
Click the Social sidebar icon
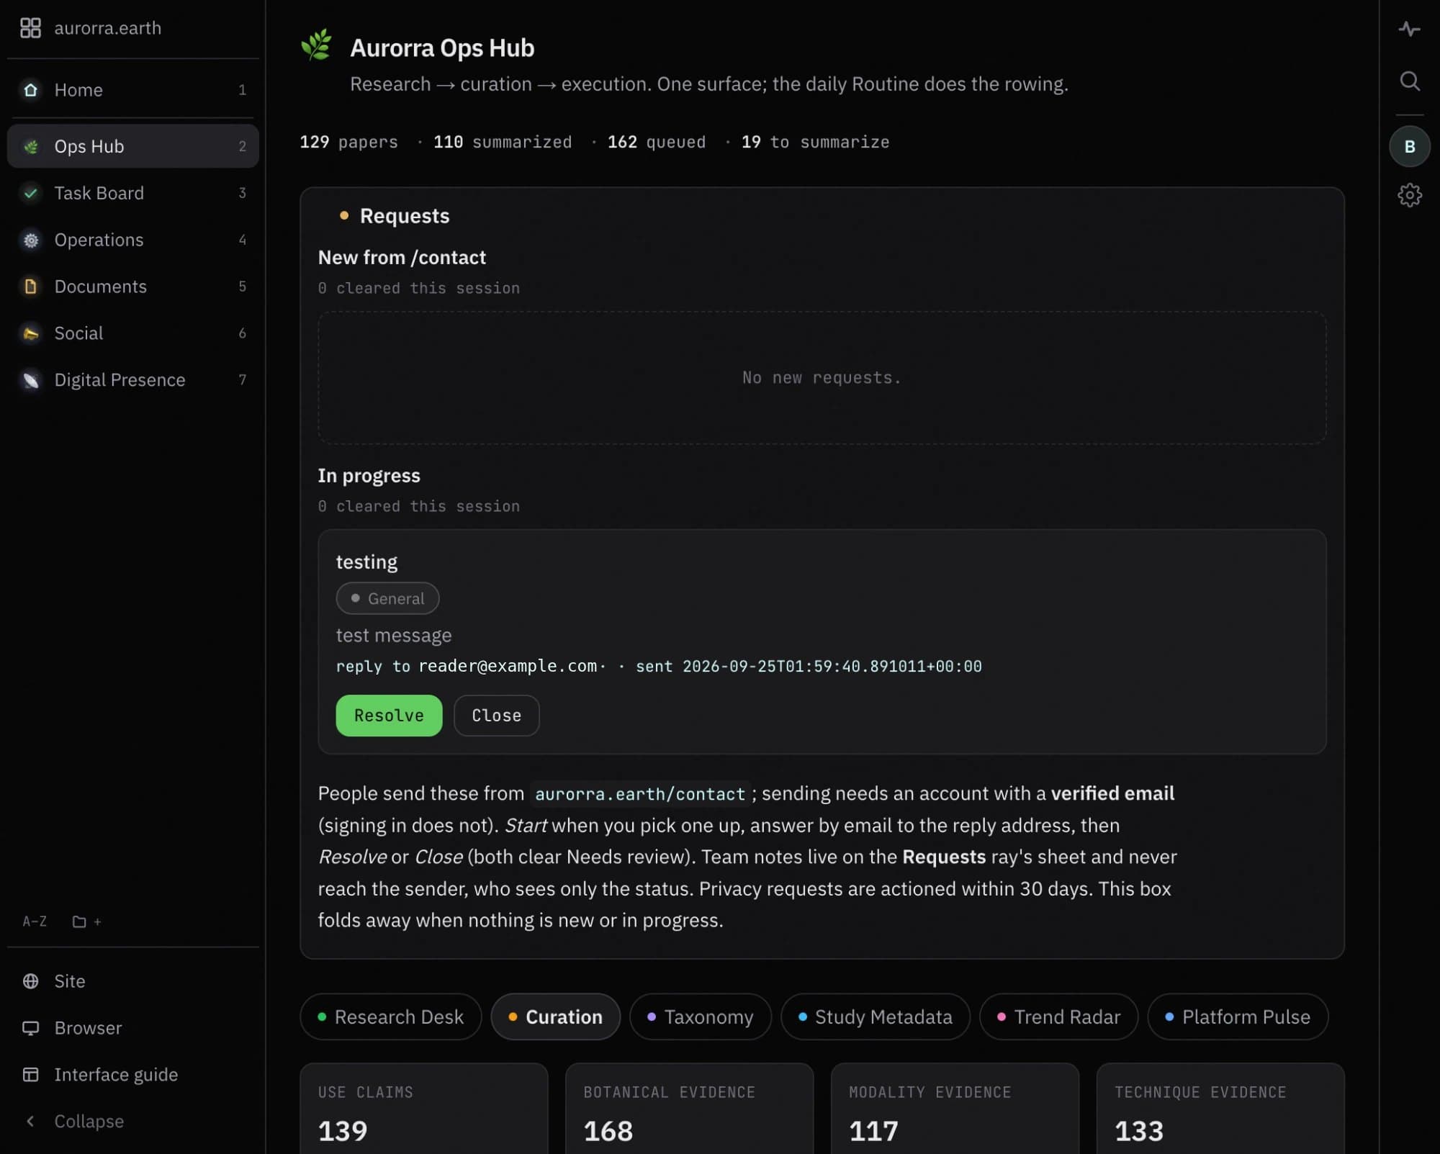pos(30,333)
